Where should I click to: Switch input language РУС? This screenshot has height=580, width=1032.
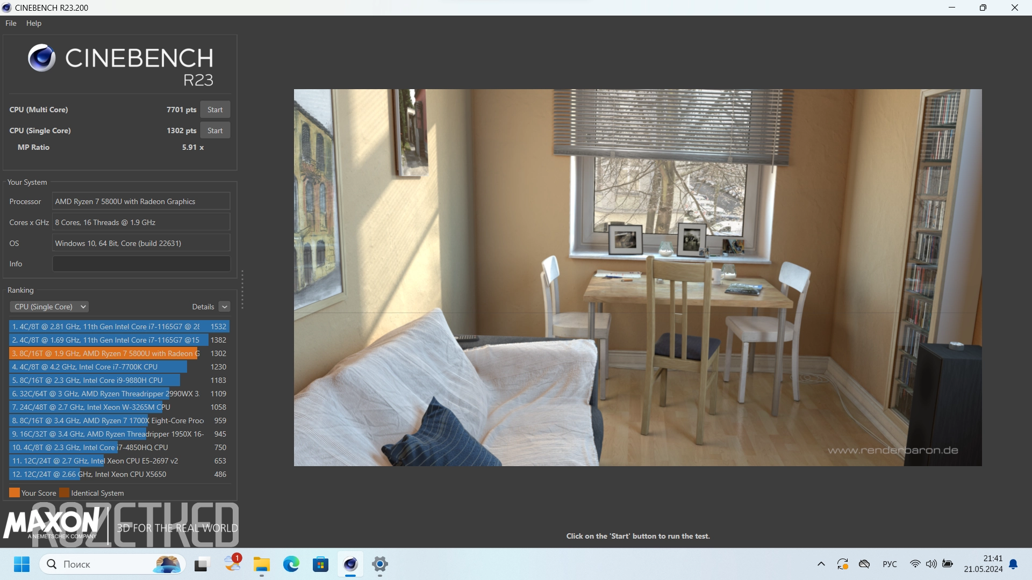coord(890,564)
